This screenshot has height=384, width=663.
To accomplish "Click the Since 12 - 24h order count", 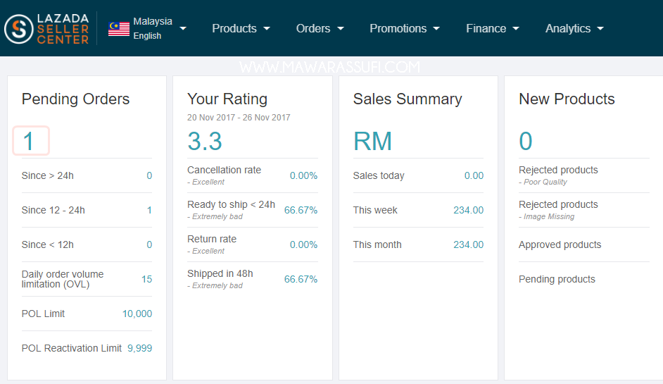I will (149, 210).
